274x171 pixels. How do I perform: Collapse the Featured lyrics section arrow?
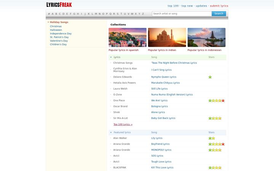[x=111, y=133]
